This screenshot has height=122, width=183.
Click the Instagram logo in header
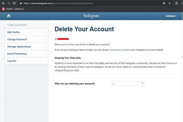coord(91,16)
